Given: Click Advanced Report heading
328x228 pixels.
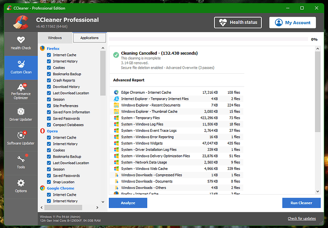Looking at the screenshot, I should [129, 80].
